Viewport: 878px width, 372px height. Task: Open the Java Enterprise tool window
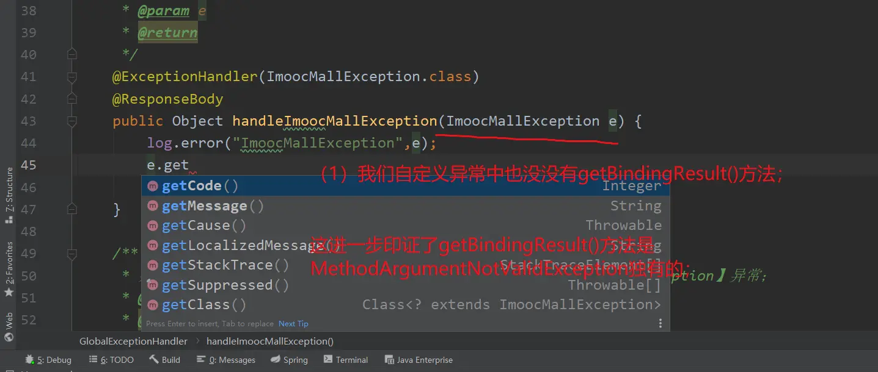pos(419,360)
